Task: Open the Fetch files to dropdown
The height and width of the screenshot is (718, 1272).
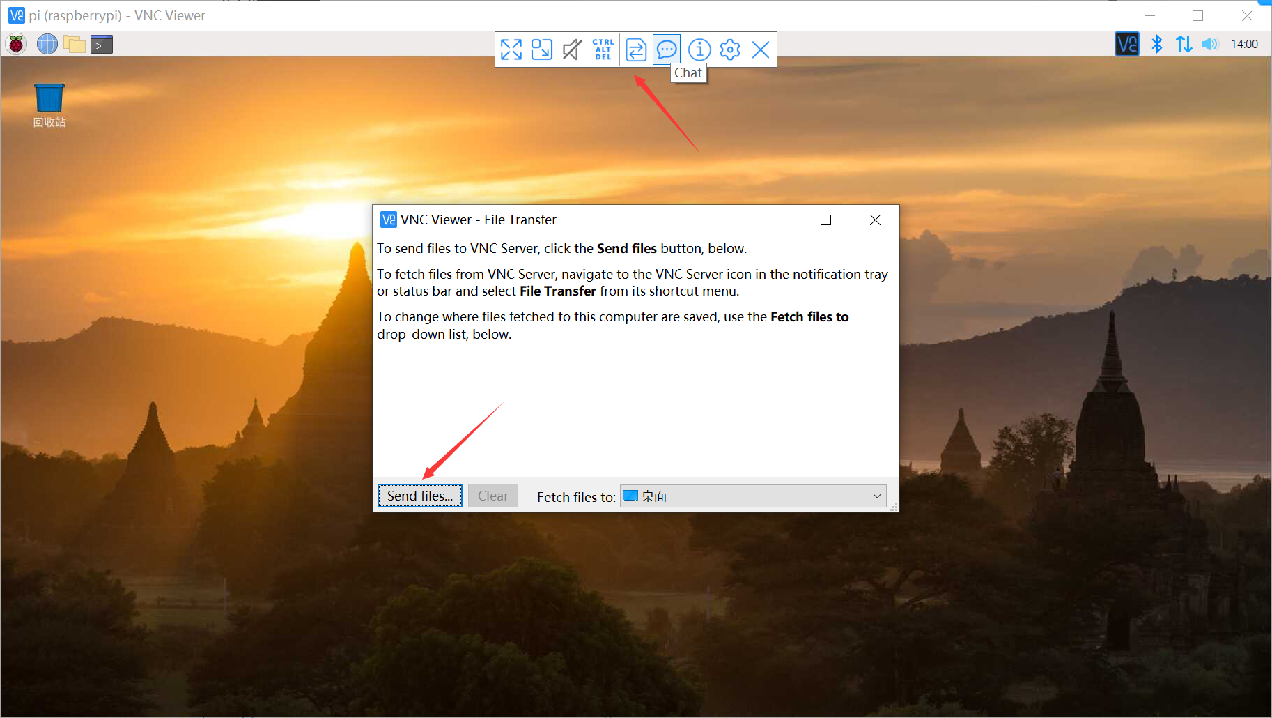Action: tap(877, 496)
